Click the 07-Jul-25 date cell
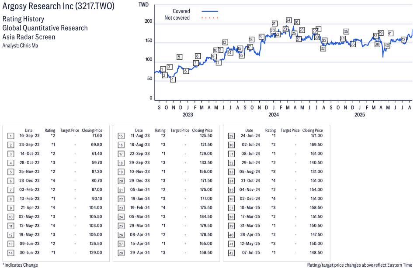417x268 pixels. tap(251, 253)
